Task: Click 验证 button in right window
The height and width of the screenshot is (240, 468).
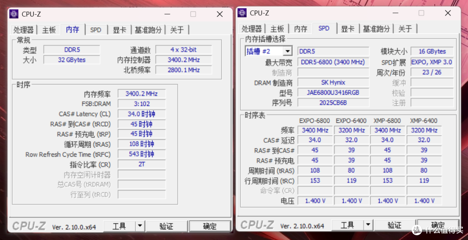Action: click(395, 225)
